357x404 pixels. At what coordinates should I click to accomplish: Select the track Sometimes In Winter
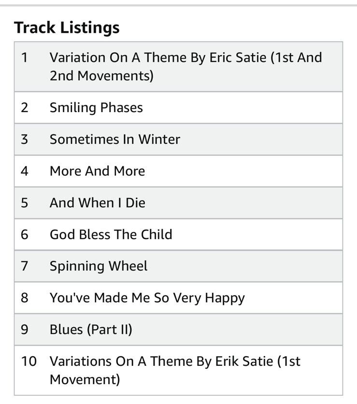tap(114, 139)
